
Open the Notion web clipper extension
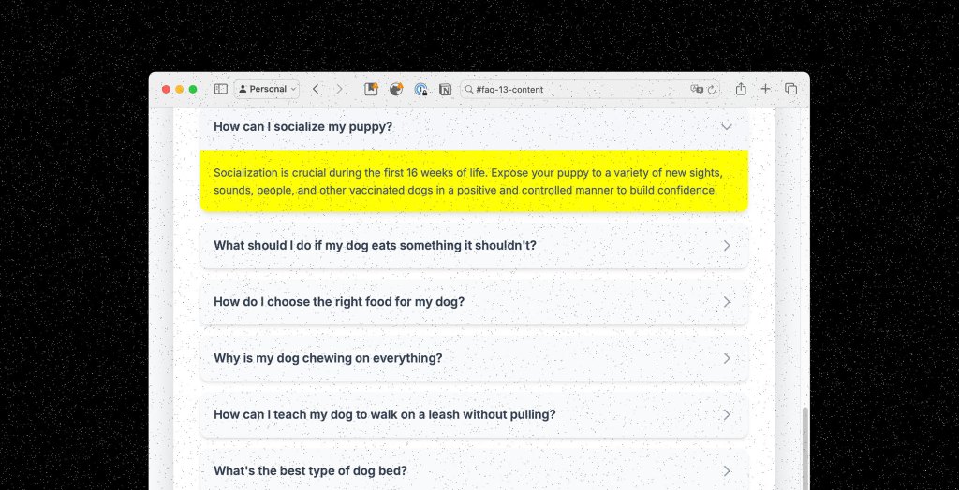tap(446, 89)
